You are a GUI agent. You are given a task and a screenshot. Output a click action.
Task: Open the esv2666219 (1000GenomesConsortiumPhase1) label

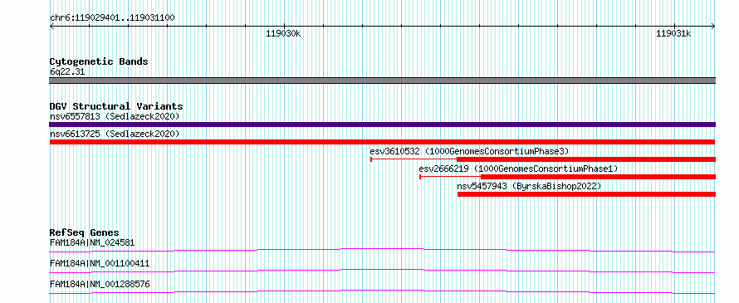coord(518,169)
